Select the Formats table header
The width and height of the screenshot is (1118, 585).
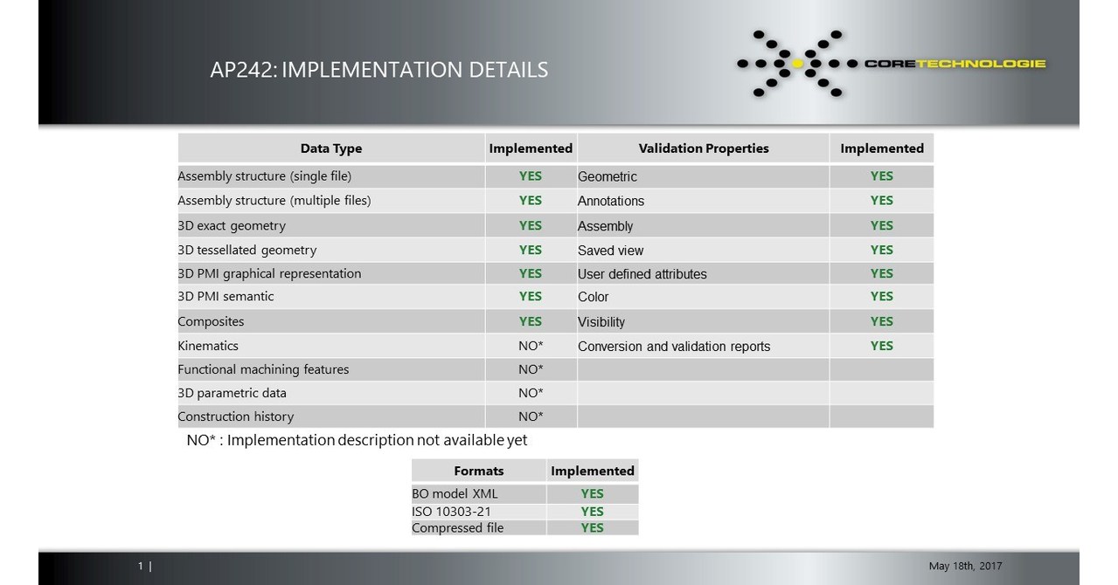pyautogui.click(x=478, y=471)
